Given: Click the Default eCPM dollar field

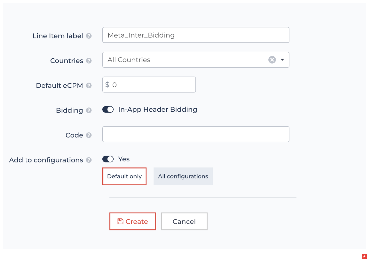Looking at the screenshot, I should click(149, 84).
